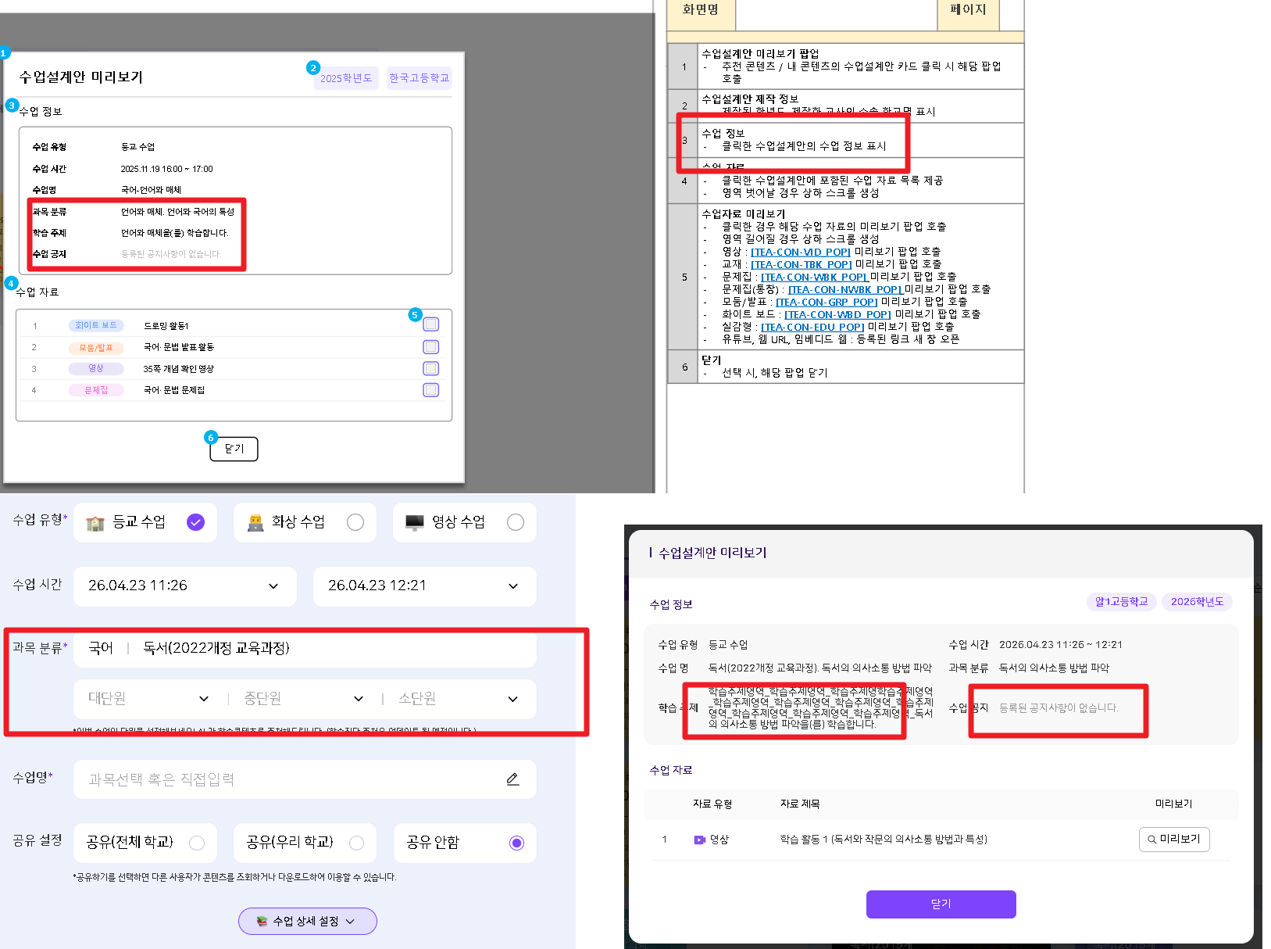Open the TEA-CON-VID_POP link
This screenshot has width=1271, height=949.
click(x=801, y=252)
